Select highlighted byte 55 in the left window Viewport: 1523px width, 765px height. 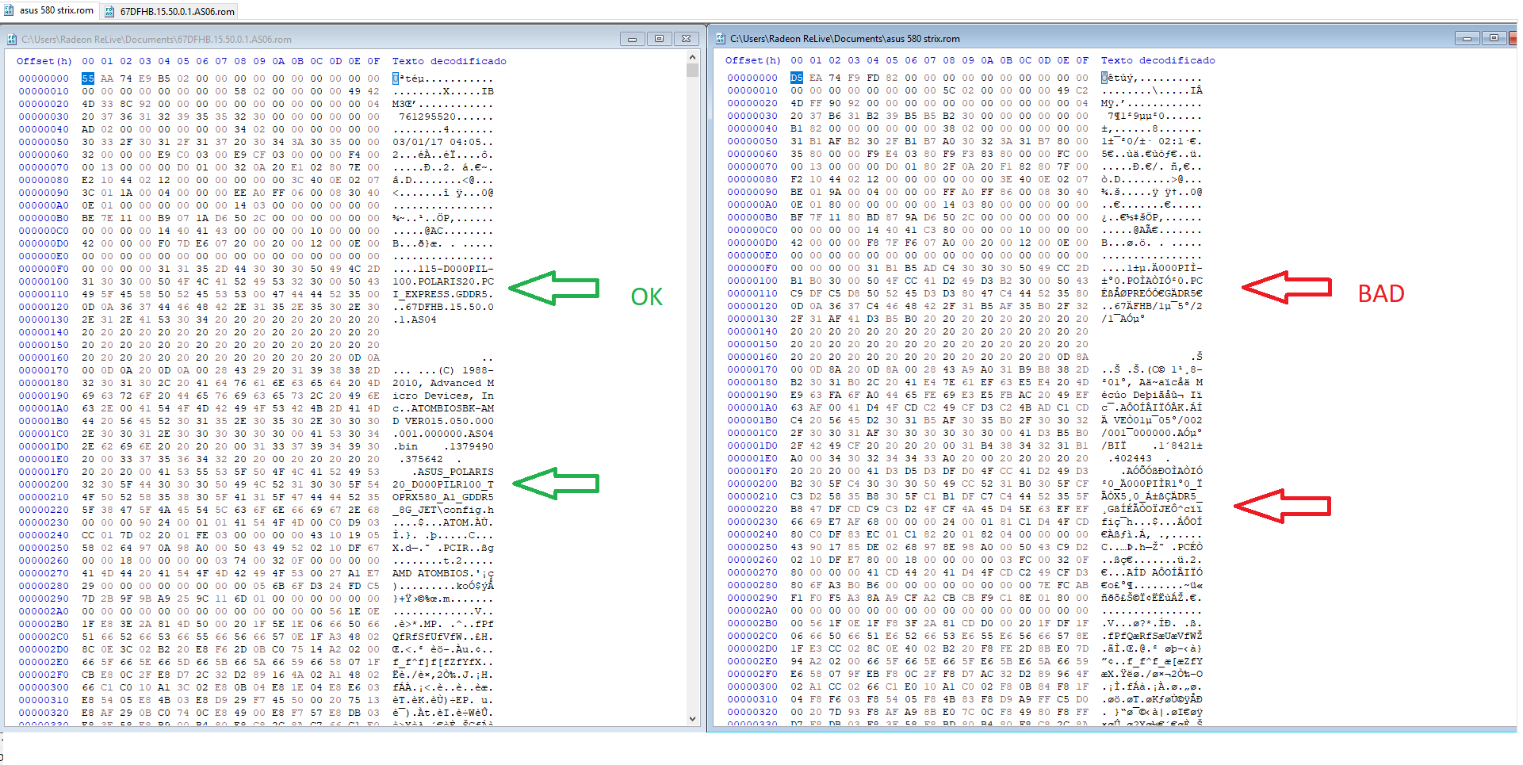point(87,78)
